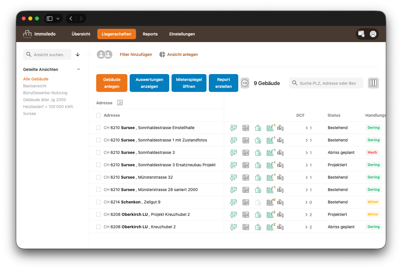Image resolution: width=402 pixels, height=270 pixels.
Task: Select the Münsterstrasse 28 saniert 2000 checkbox
Action: click(98, 190)
